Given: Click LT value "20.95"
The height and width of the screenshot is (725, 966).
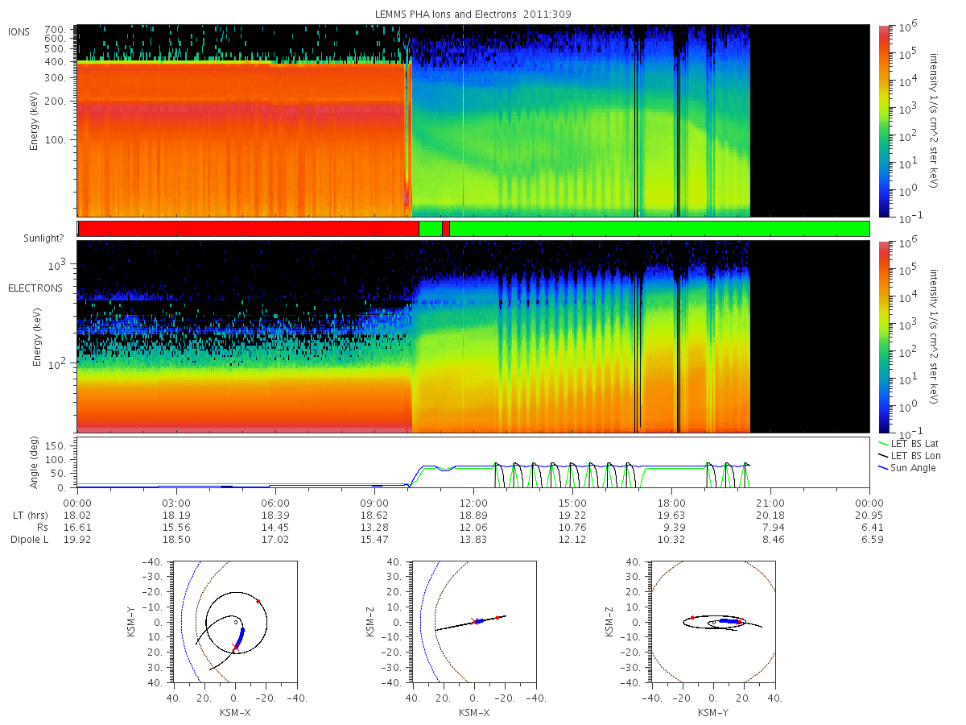Looking at the screenshot, I should [x=869, y=516].
